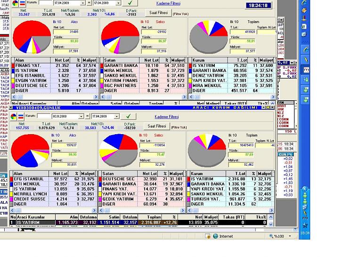Click the striped list view icon in the top toolbar

(22, 3)
